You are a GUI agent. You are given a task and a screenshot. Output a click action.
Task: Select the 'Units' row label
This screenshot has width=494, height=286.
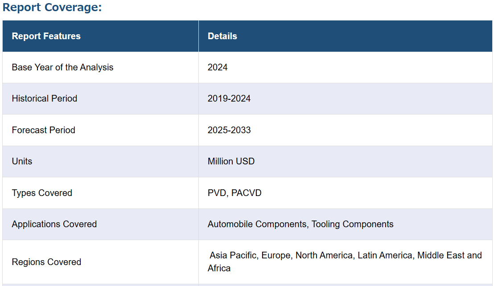[x=22, y=161]
